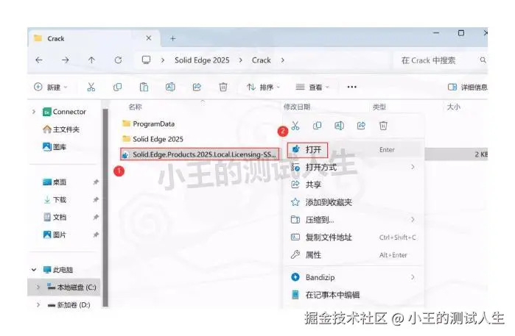Open the toolbar three-dots more menu
This screenshot has width=515, height=336.
click(x=351, y=87)
